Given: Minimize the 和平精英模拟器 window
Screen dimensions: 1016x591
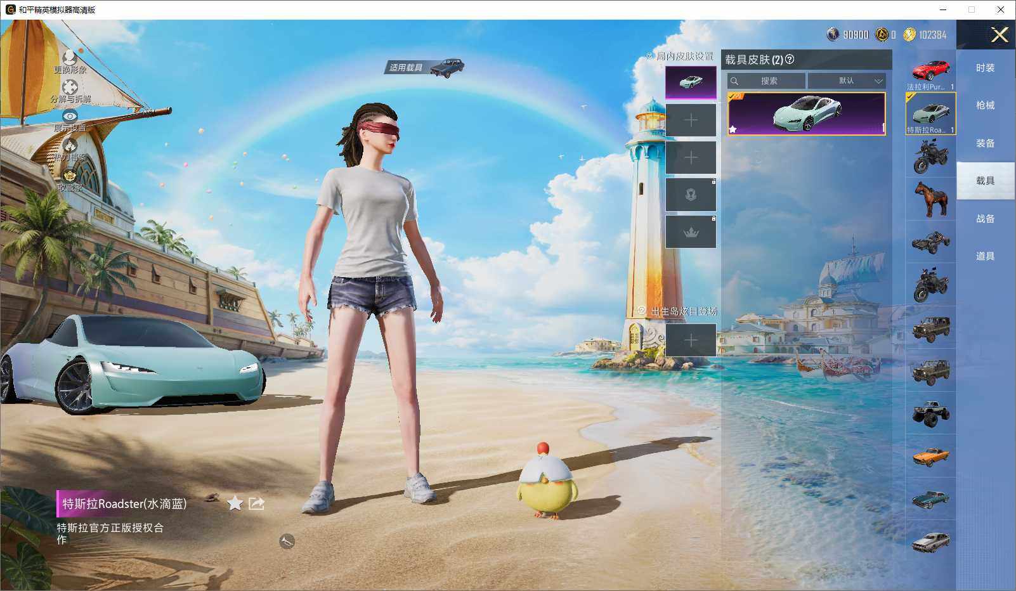Looking at the screenshot, I should point(942,10).
